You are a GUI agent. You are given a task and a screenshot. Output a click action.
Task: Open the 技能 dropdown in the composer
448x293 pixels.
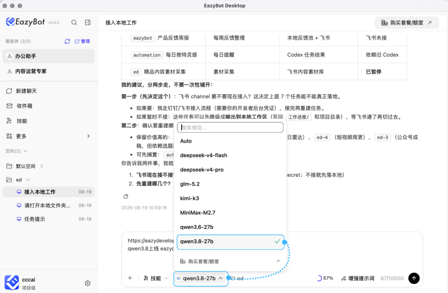coord(156,278)
